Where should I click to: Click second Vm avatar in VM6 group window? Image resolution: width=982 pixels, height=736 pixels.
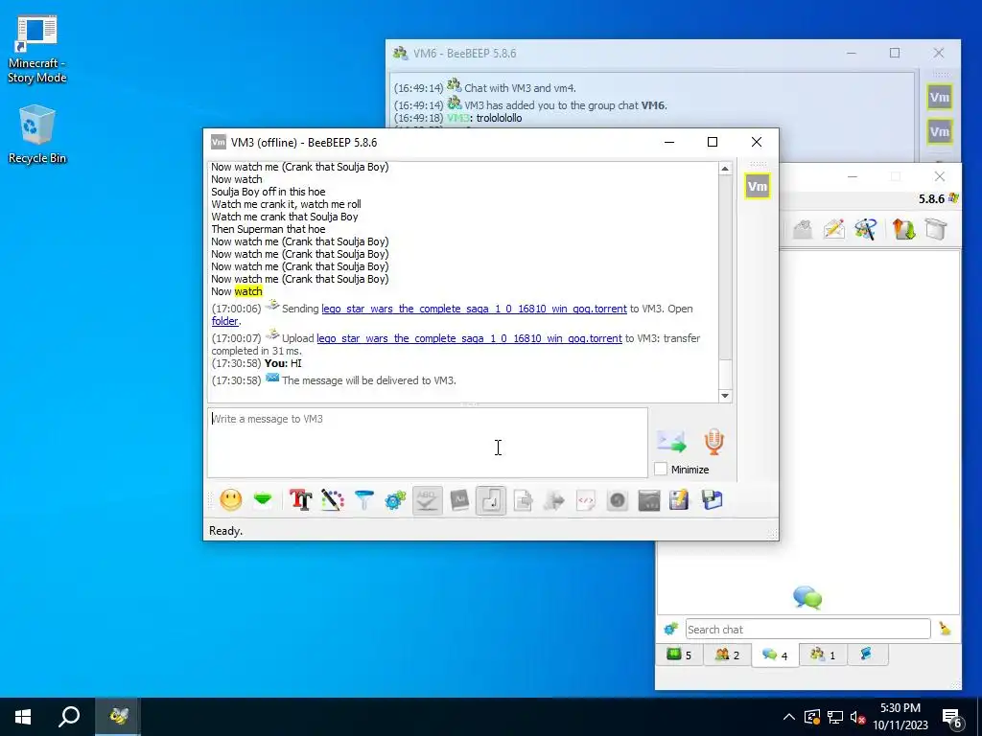click(940, 131)
